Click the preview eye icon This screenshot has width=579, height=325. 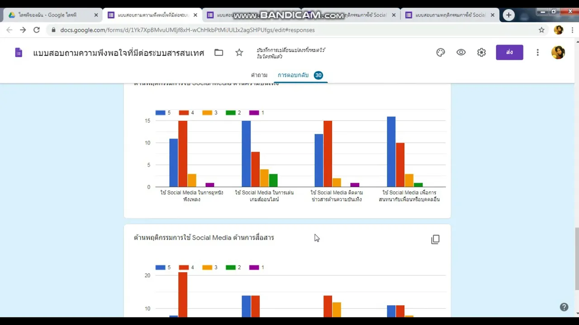coord(461,52)
